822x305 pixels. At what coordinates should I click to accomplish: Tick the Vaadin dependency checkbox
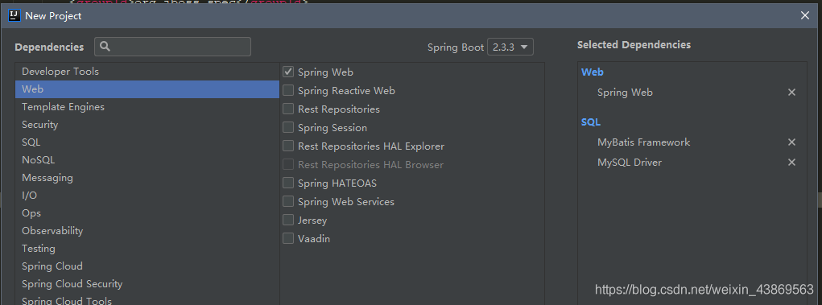tap(288, 238)
